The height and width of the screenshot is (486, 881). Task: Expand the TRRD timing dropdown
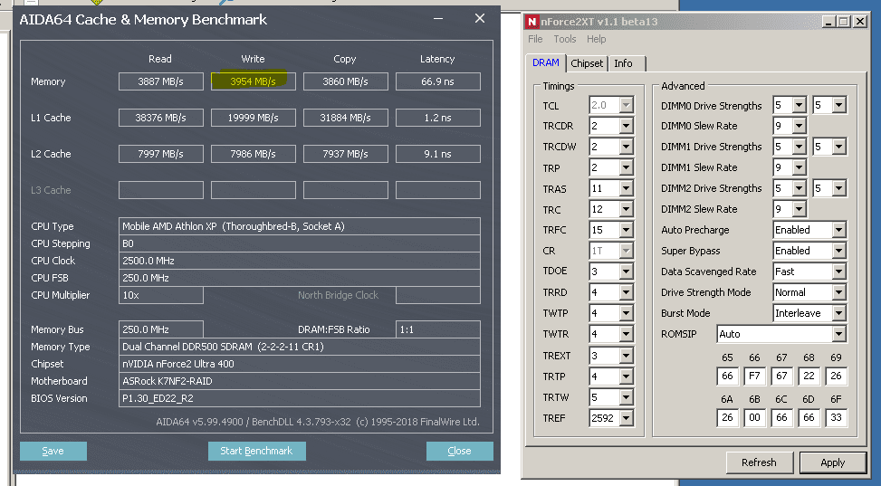tap(626, 292)
